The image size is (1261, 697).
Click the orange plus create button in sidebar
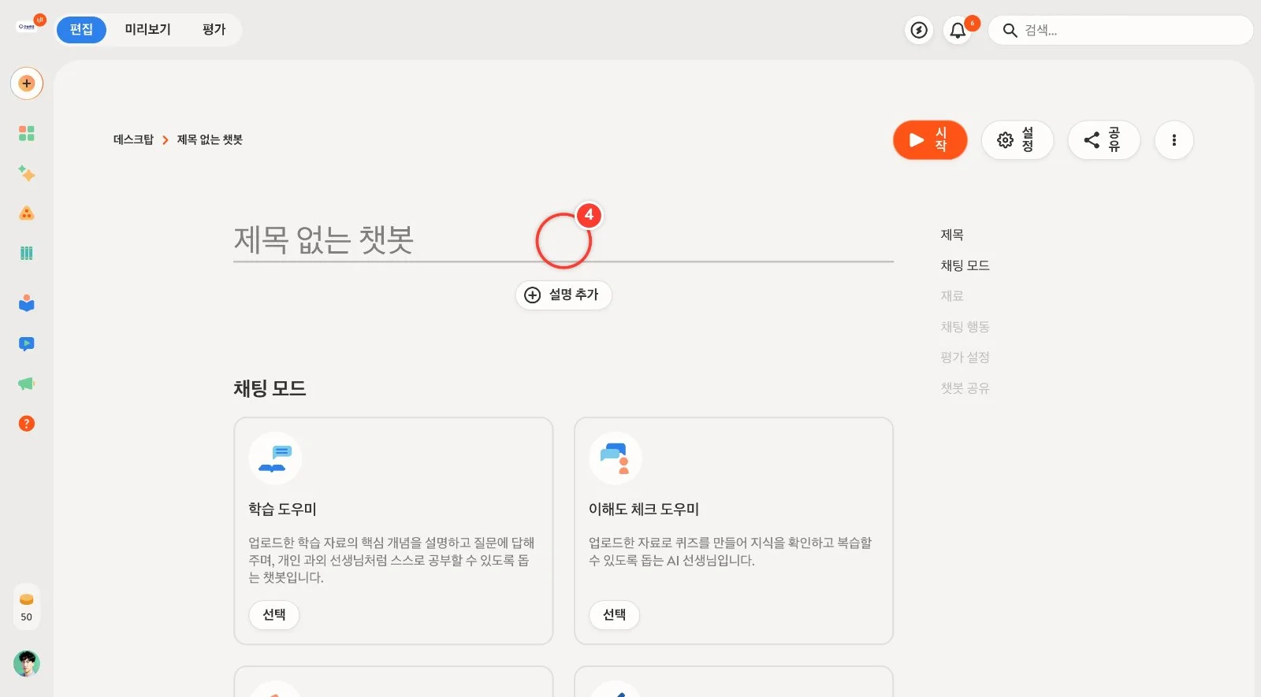click(27, 83)
